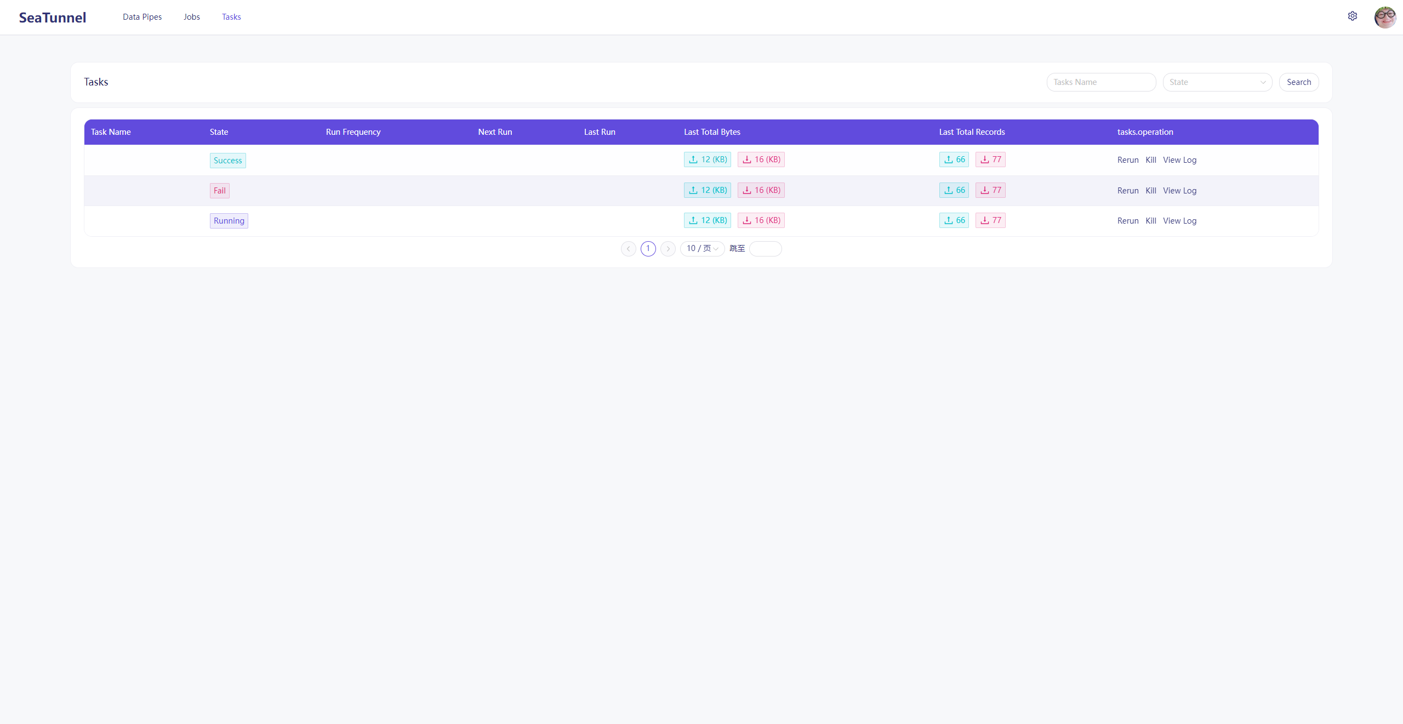
Task: Click the user avatar picture
Action: coord(1384,17)
